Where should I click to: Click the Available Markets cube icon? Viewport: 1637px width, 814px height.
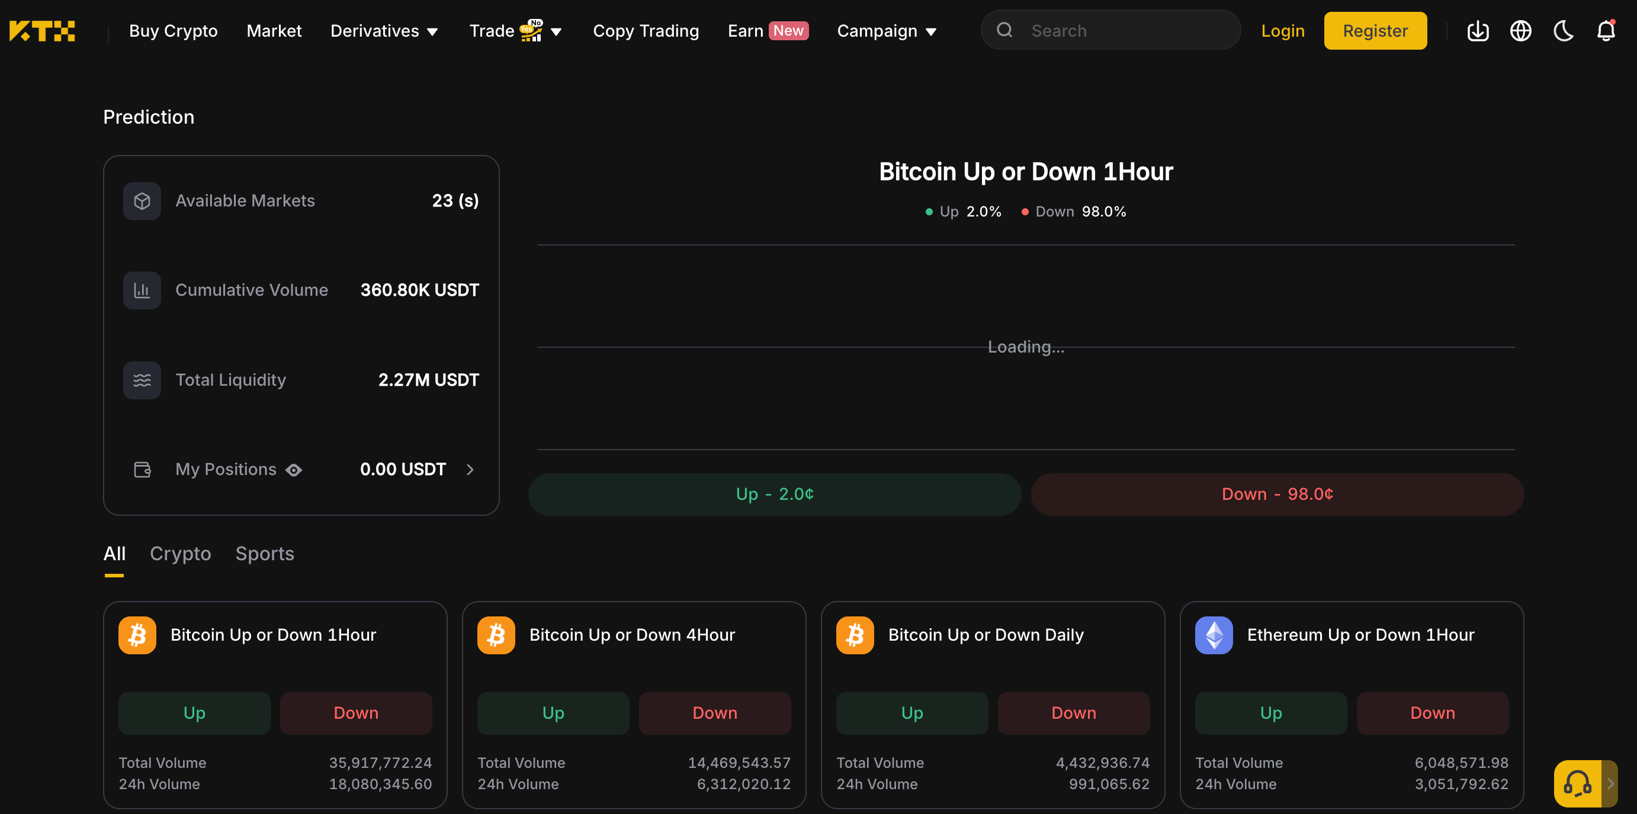142,201
